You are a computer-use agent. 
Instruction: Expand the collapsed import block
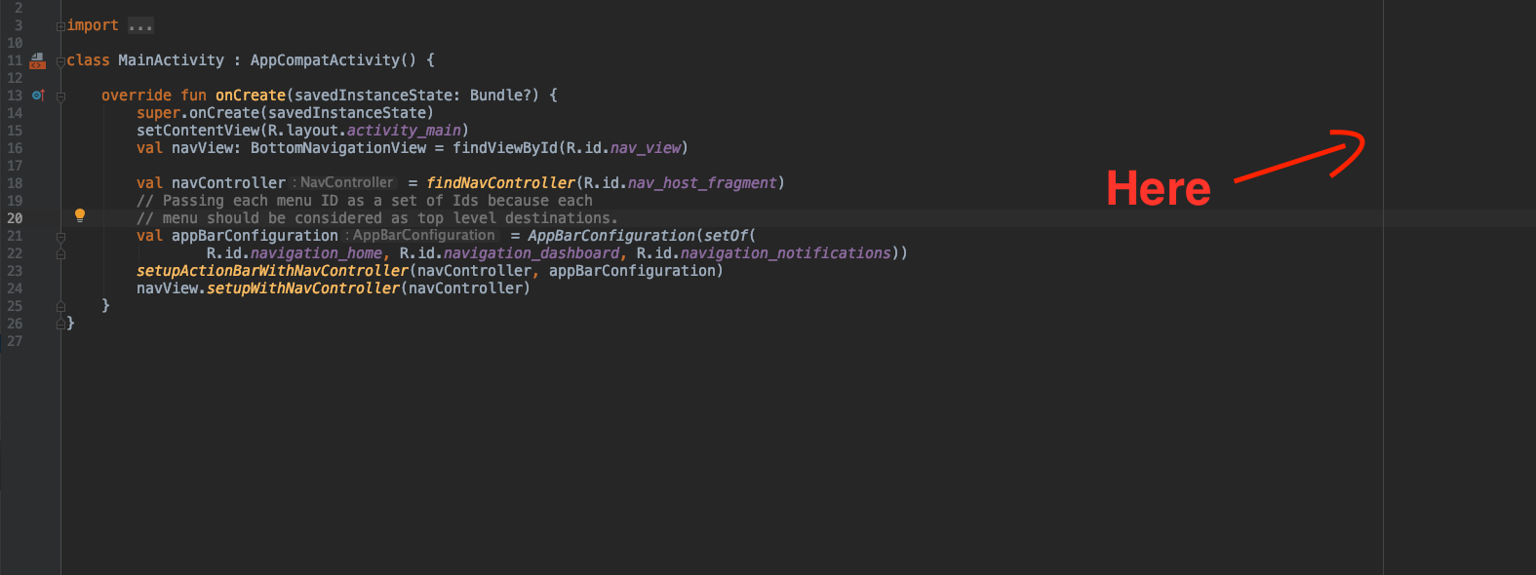point(60,26)
